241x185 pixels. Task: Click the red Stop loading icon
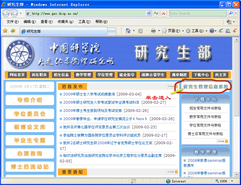(x=163, y=13)
